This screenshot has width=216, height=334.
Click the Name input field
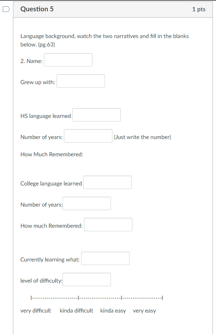[x=68, y=60]
